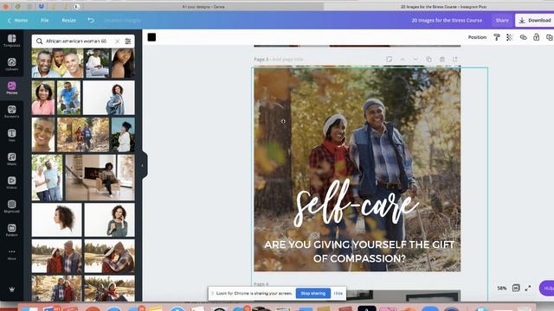This screenshot has width=554, height=311.
Task: Edit the design title in top bar
Action: (x=447, y=20)
